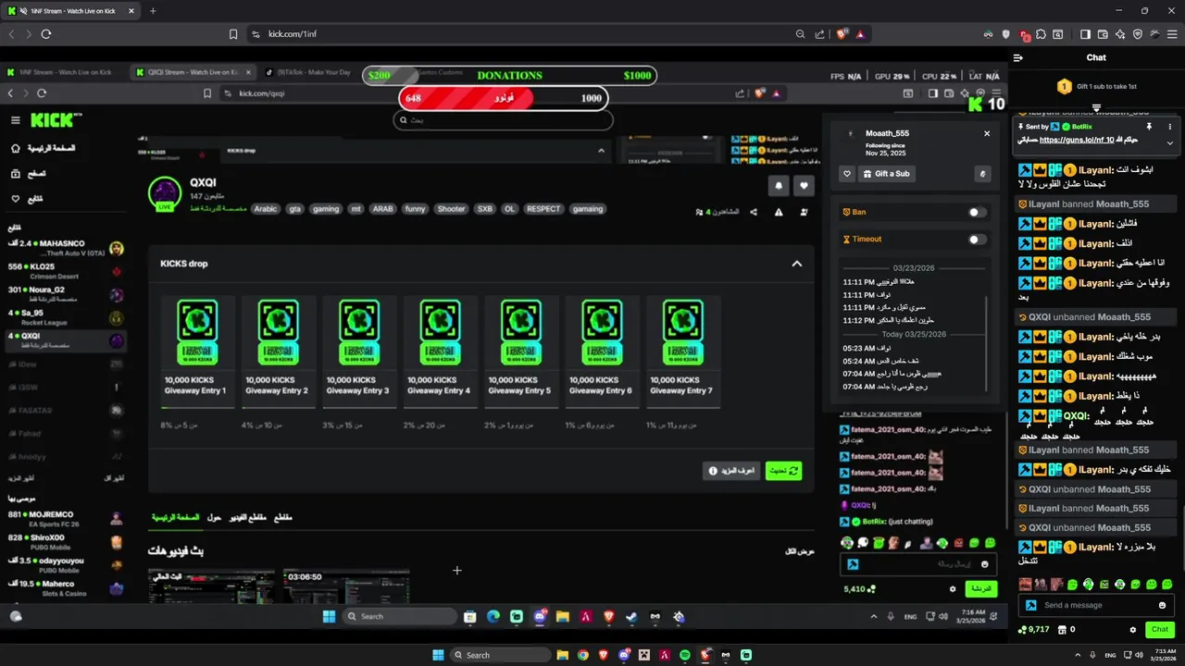Expand the streamed system tray chevron
The width and height of the screenshot is (1185, 666).
874,616
